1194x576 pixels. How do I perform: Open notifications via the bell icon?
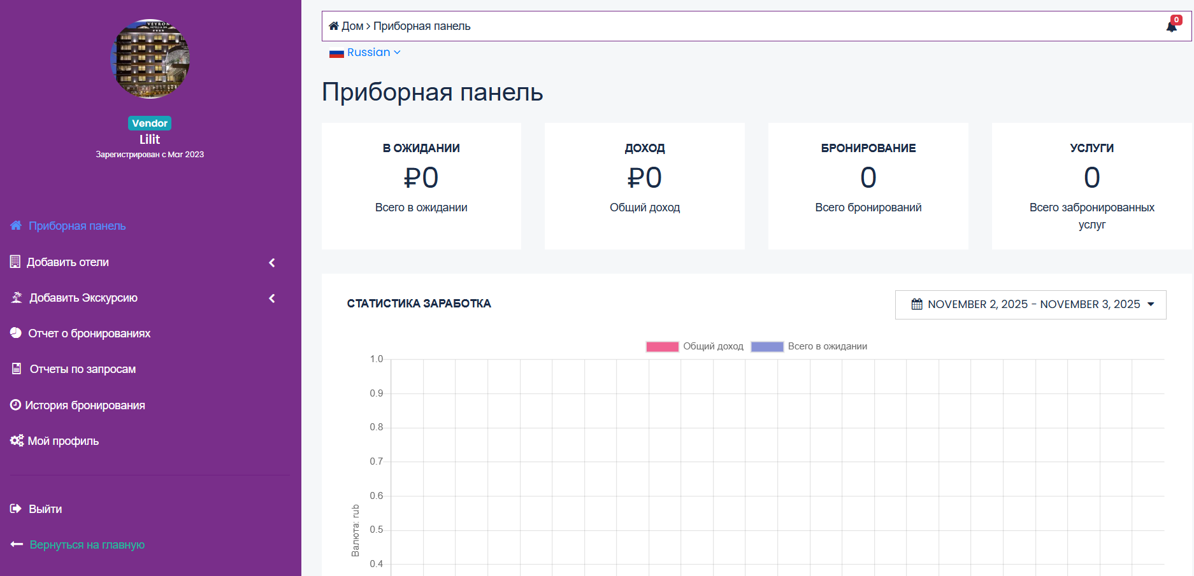coord(1171,26)
